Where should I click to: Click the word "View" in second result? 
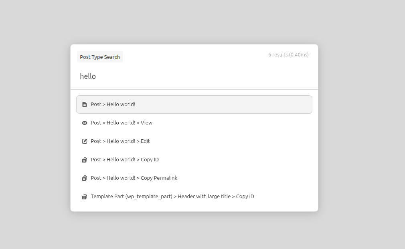tap(146, 123)
